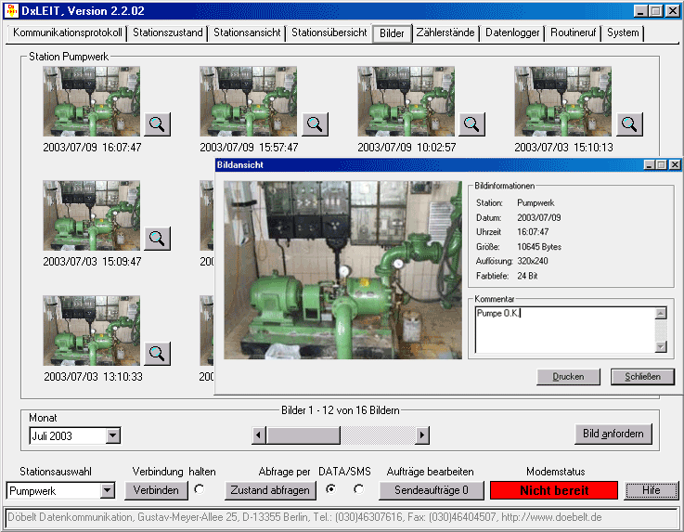Magnify image dated 2003/07/09 15:57:47

click(x=315, y=124)
